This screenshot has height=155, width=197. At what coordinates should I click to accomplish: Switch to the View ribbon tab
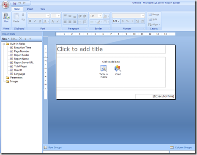[x=43, y=9]
